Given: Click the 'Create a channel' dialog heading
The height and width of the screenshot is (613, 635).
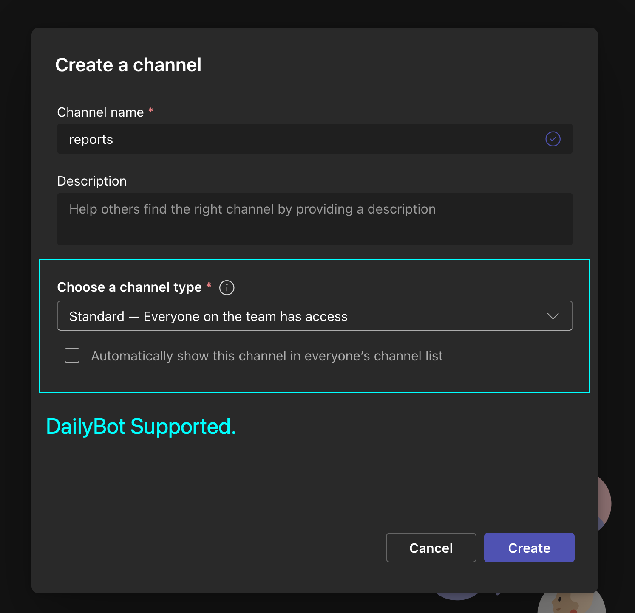Looking at the screenshot, I should [128, 65].
